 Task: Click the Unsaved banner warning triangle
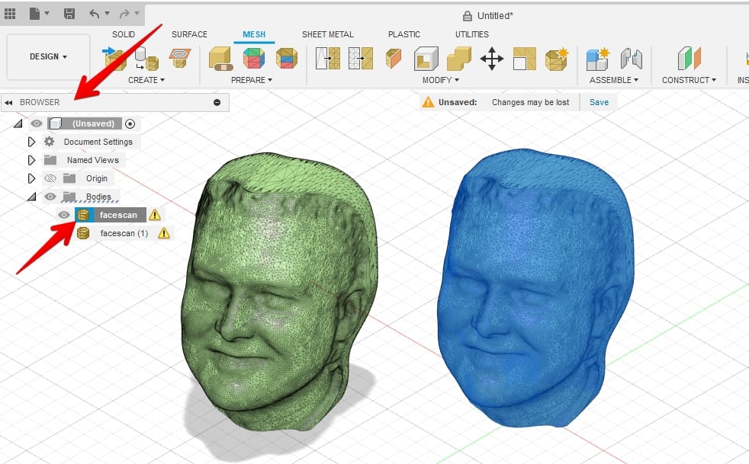[x=428, y=101]
